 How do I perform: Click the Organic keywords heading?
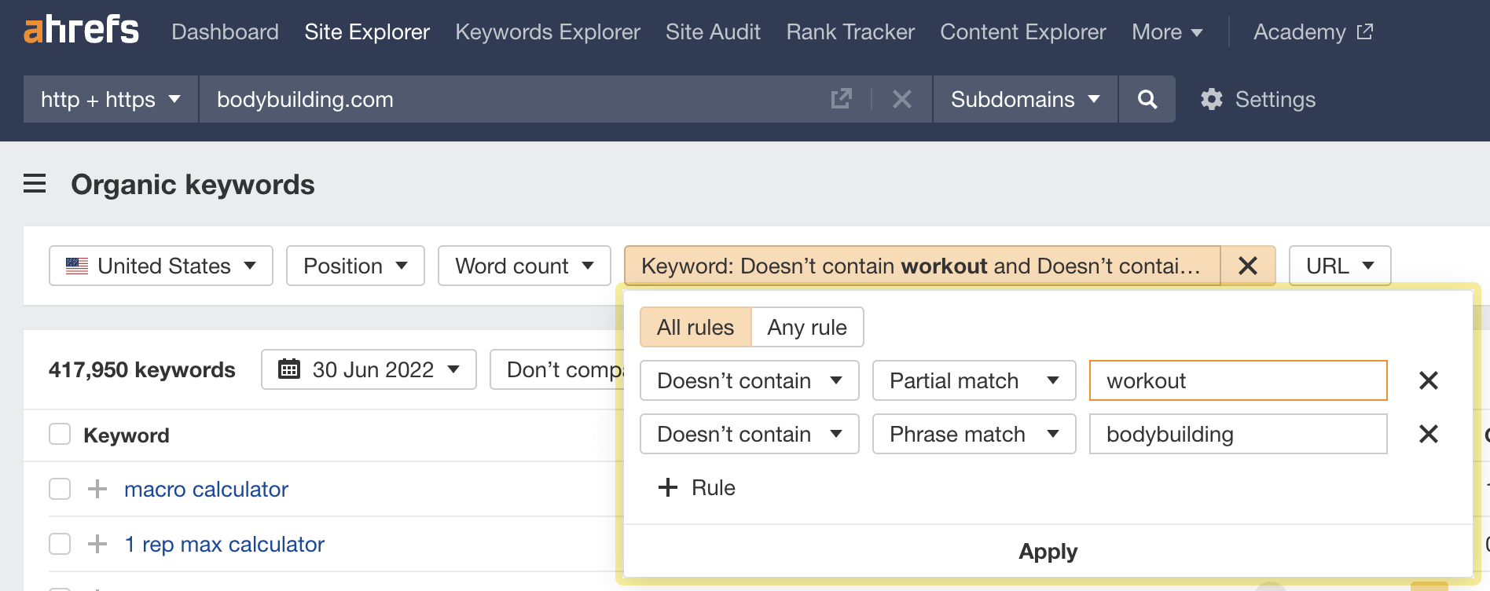pyautogui.click(x=193, y=184)
